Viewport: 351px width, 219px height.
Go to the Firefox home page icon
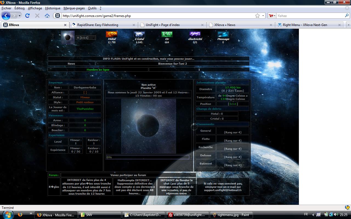pyautogui.click(x=47, y=16)
